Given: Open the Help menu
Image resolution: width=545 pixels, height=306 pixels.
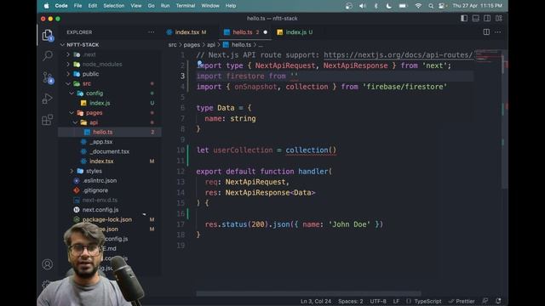Looking at the screenshot, I should 231,6.
